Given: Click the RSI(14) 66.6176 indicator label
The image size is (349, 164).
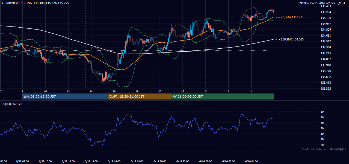Looking at the screenshot, I should [x=12, y=104].
